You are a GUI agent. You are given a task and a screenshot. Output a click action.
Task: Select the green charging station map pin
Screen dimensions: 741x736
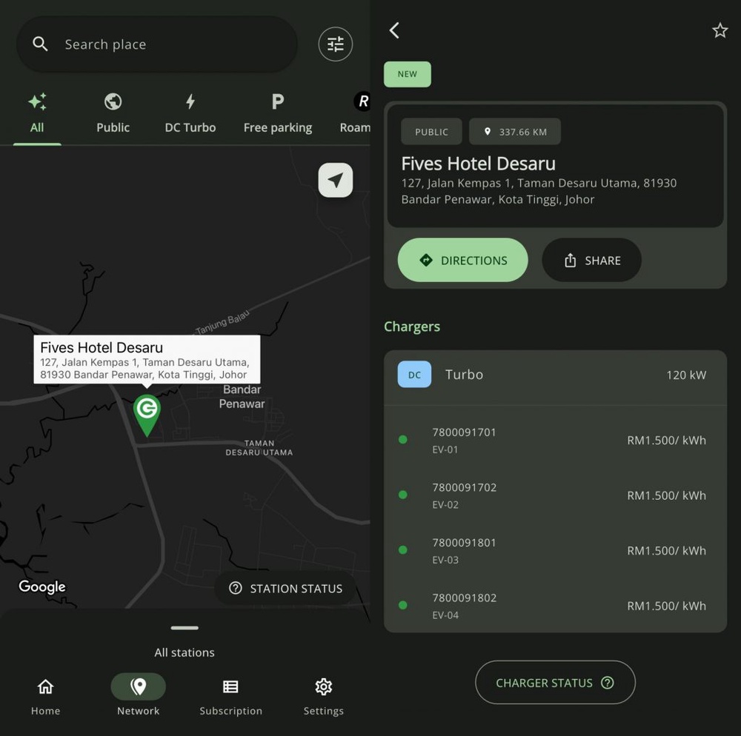(147, 415)
